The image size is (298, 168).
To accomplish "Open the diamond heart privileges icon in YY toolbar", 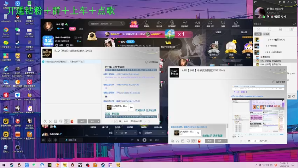I will click(x=185, y=24).
